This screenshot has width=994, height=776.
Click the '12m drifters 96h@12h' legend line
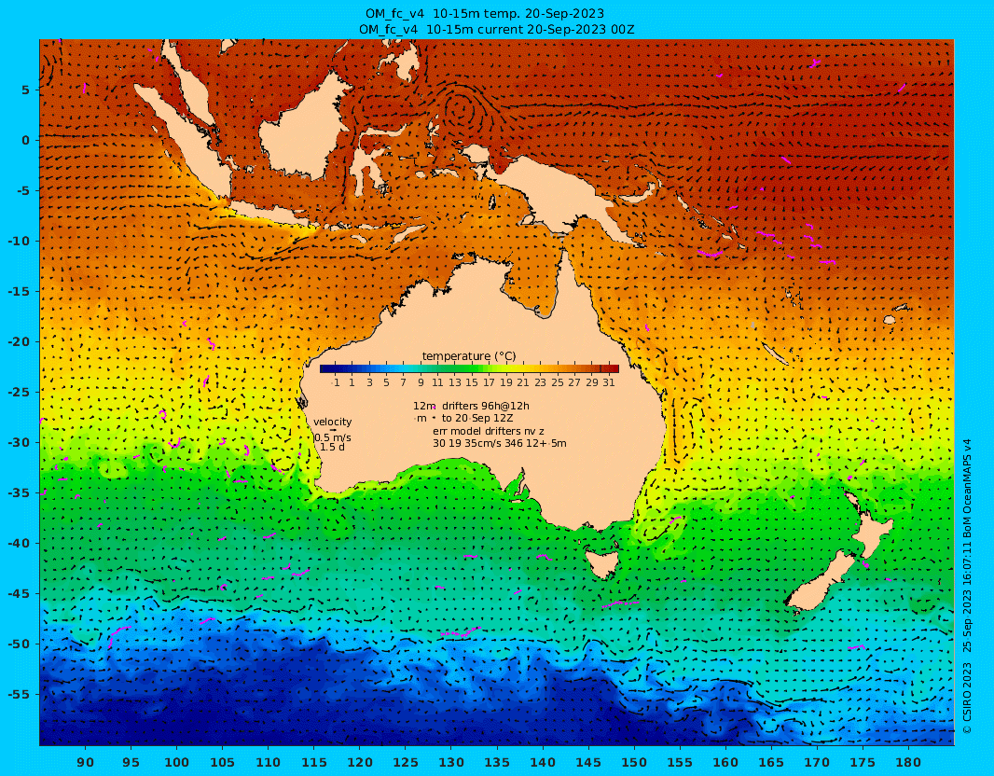[x=471, y=406]
